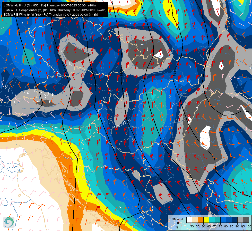Click the white legend swatch below 50

point(189,220)
